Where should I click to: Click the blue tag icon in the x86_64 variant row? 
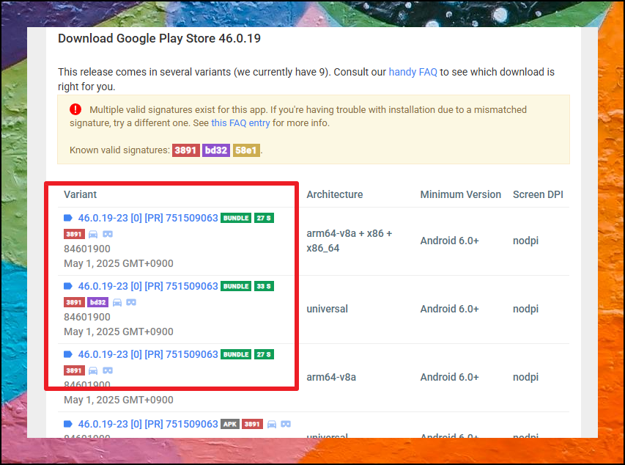point(67,218)
